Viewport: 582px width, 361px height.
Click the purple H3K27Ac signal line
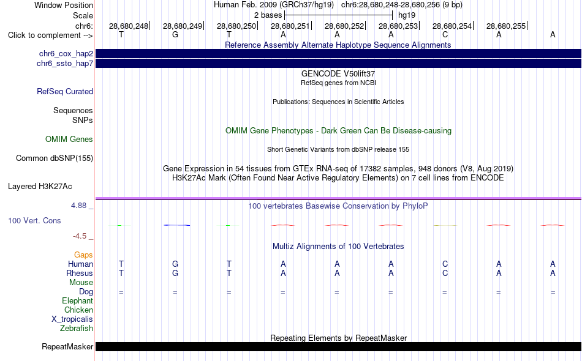339,198
